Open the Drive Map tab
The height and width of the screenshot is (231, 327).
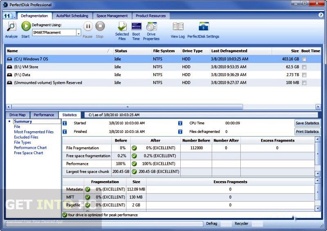[18, 115]
